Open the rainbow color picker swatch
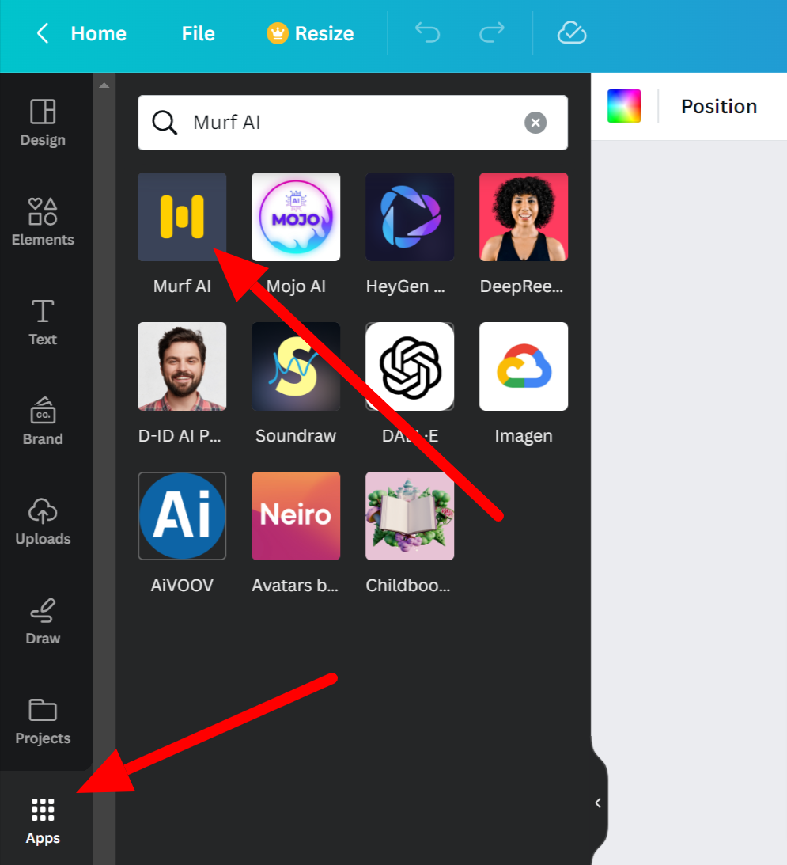The height and width of the screenshot is (865, 787). click(x=624, y=106)
